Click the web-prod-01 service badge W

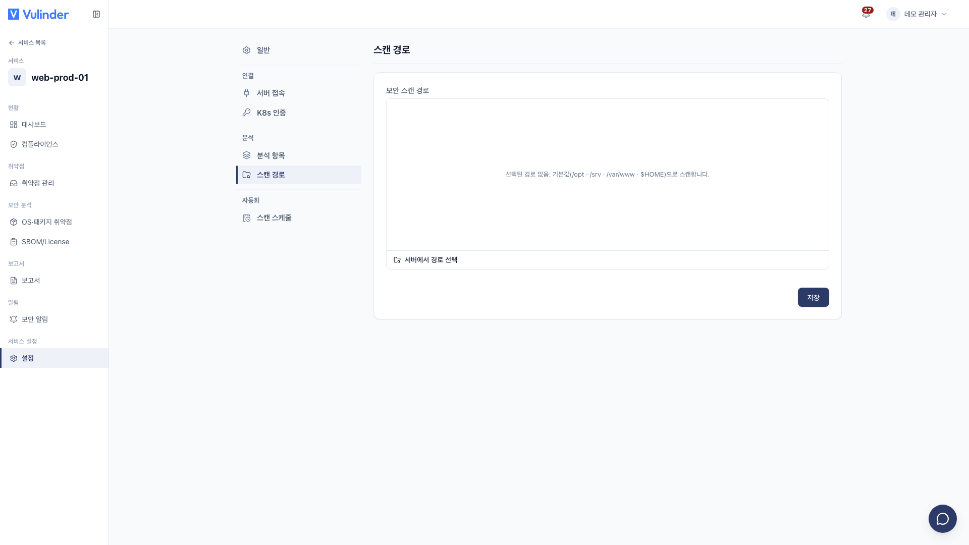click(17, 77)
